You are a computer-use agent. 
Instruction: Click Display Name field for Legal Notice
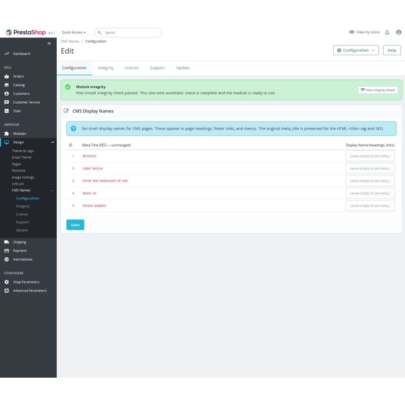click(370, 169)
